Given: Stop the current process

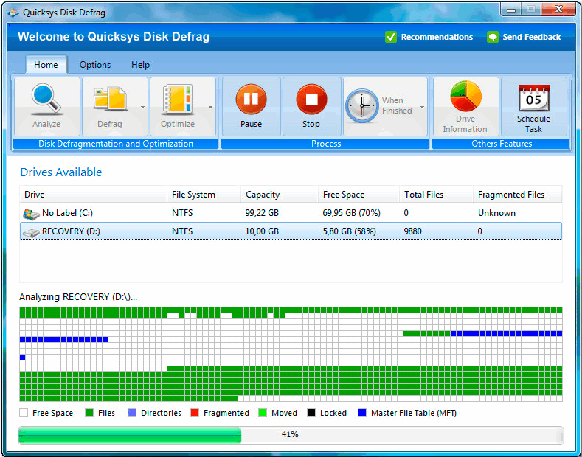Looking at the screenshot, I should (x=311, y=106).
